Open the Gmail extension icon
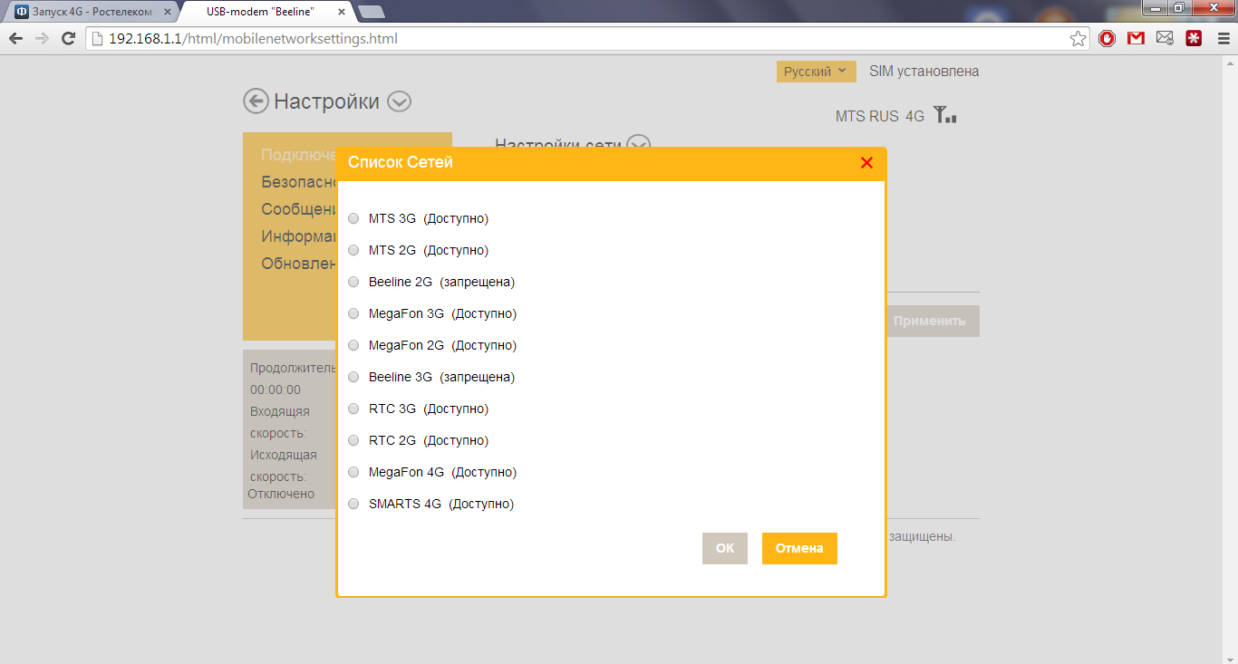 [x=1136, y=39]
